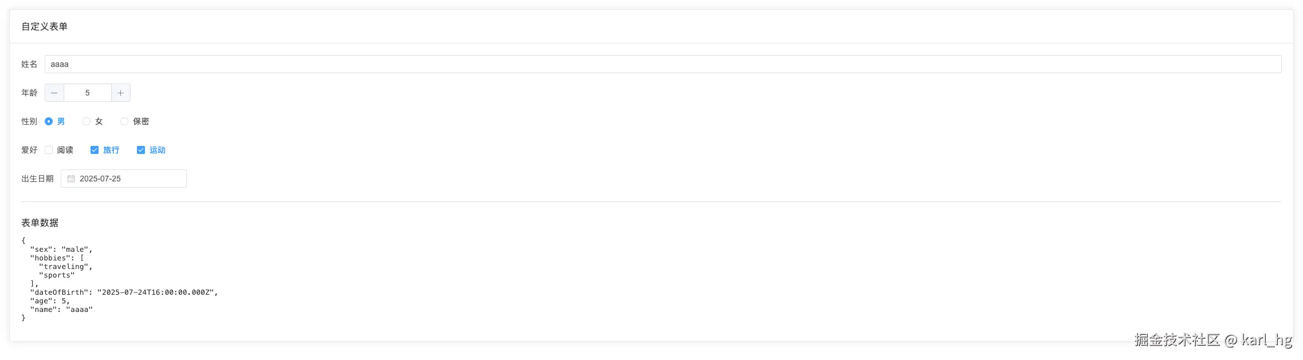
Task: Select the 女 radio button
Action: (87, 121)
